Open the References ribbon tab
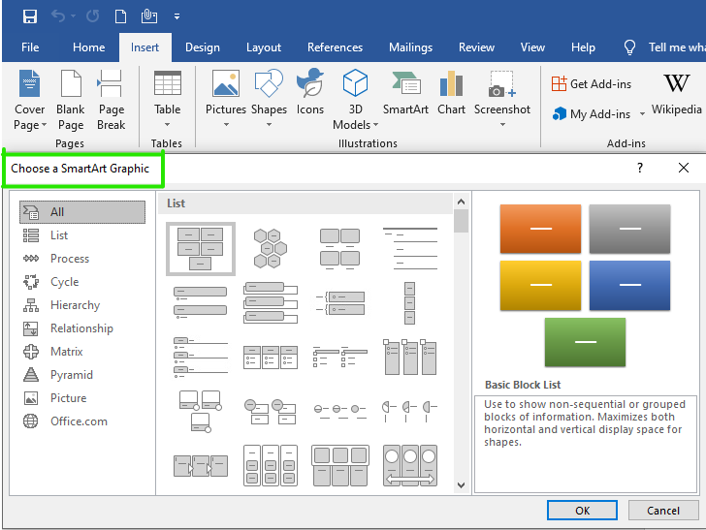Image resolution: width=706 pixels, height=530 pixels. coord(335,47)
